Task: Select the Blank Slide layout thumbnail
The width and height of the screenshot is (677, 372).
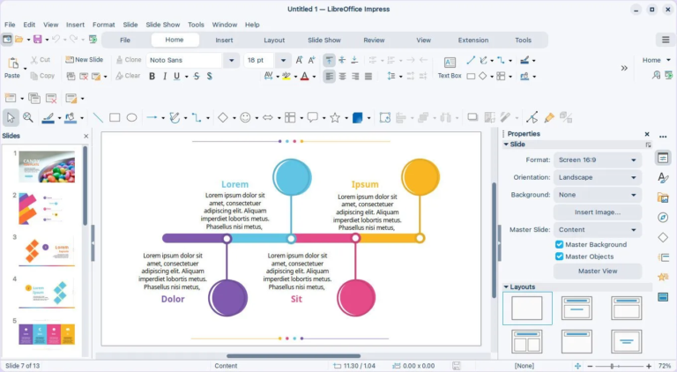Action: [x=527, y=309]
